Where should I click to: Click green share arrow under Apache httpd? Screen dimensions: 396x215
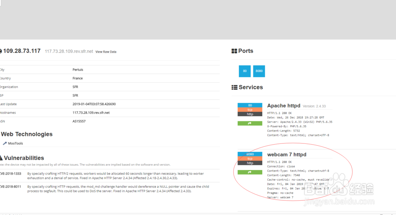point(250,123)
